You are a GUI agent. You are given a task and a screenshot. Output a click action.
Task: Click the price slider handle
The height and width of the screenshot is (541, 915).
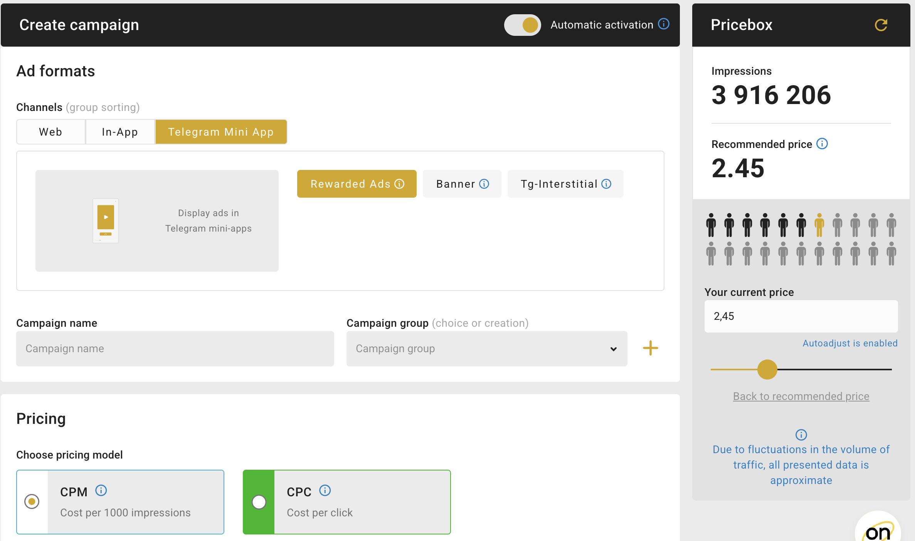click(x=767, y=370)
